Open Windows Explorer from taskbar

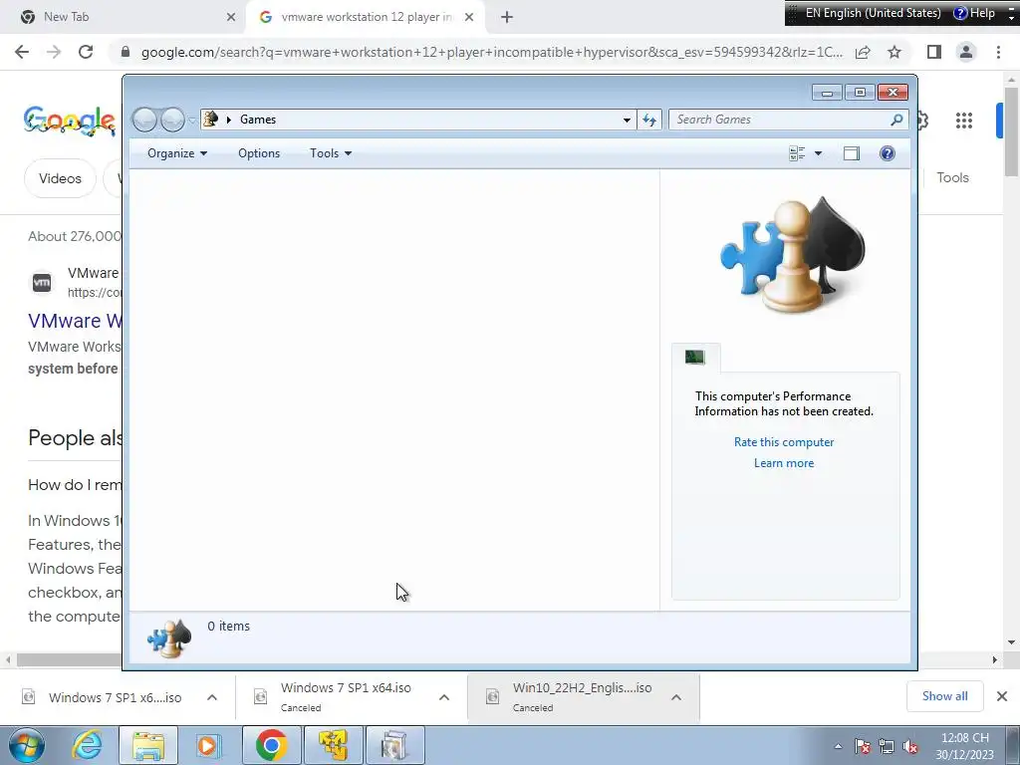[x=147, y=745]
